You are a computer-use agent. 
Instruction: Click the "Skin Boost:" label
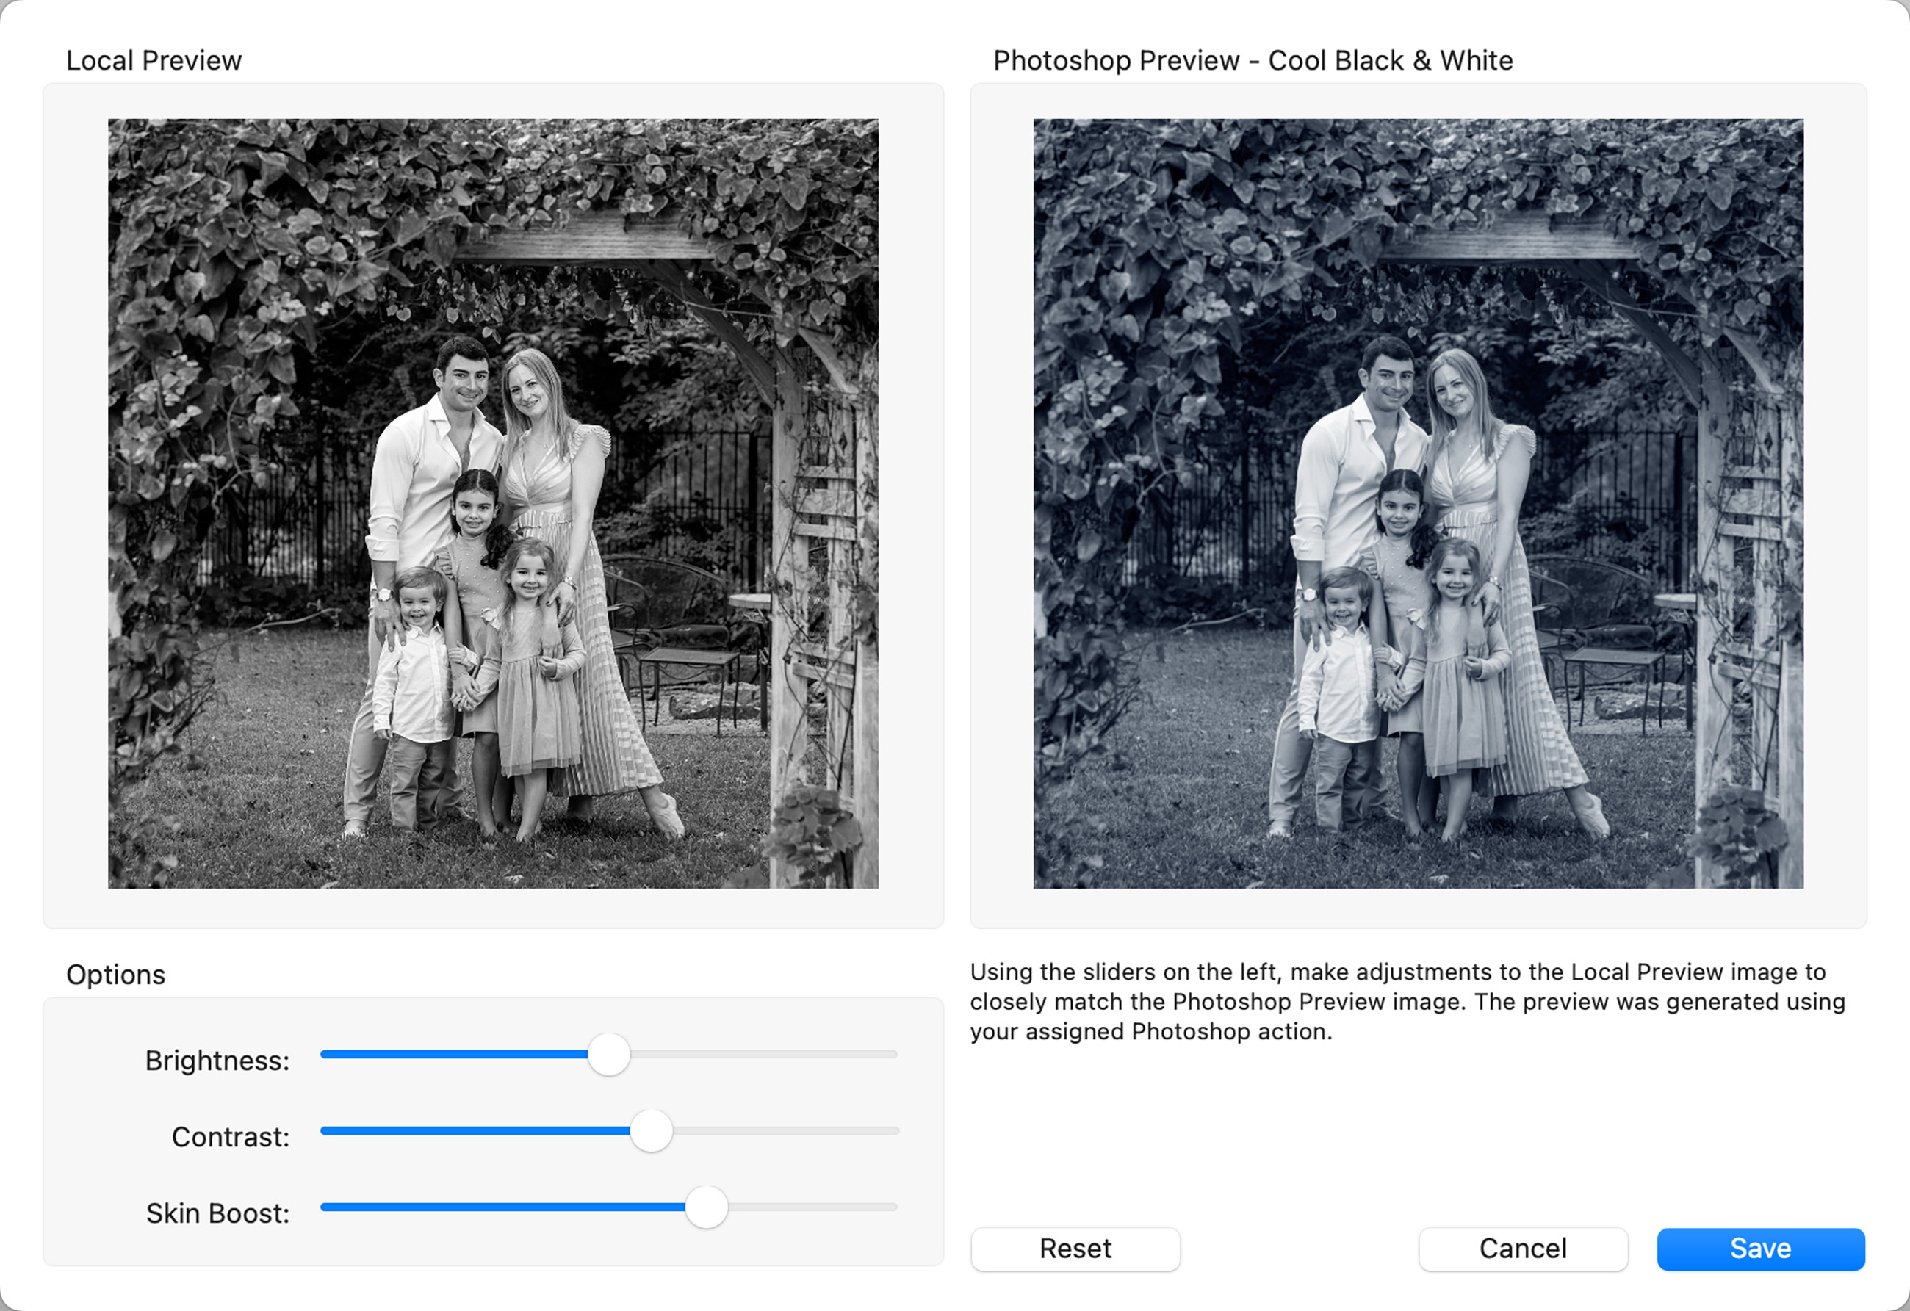217,1213
